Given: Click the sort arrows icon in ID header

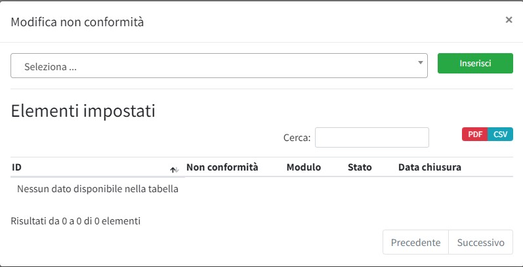Looking at the screenshot, I should [x=174, y=169].
